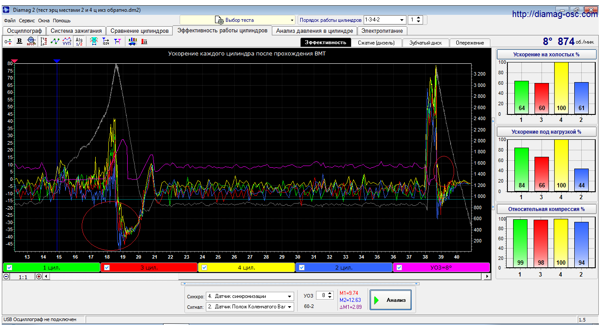Viewport: 604px width, 325px height.
Task: Click the zoom in plus icon
Action: click(39, 277)
